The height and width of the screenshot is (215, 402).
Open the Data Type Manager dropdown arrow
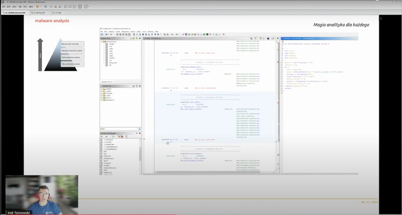point(137,133)
